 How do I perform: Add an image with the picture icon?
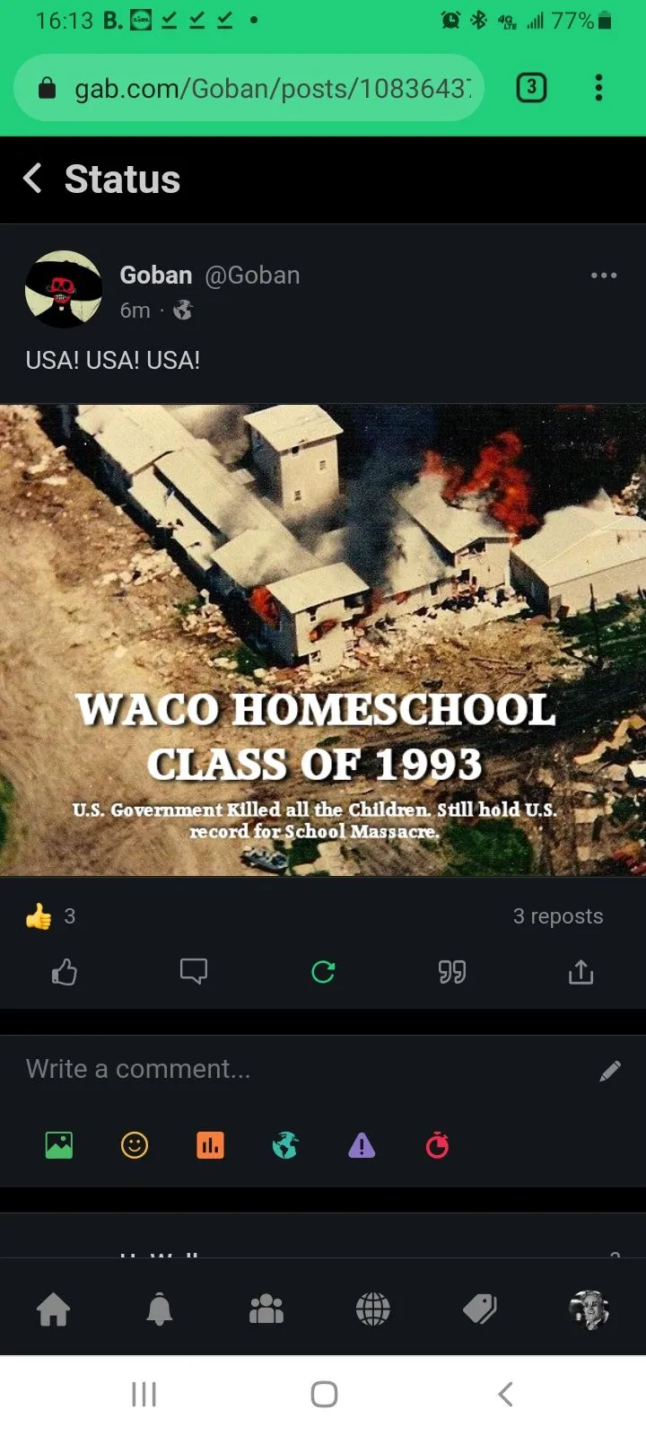point(59,1145)
